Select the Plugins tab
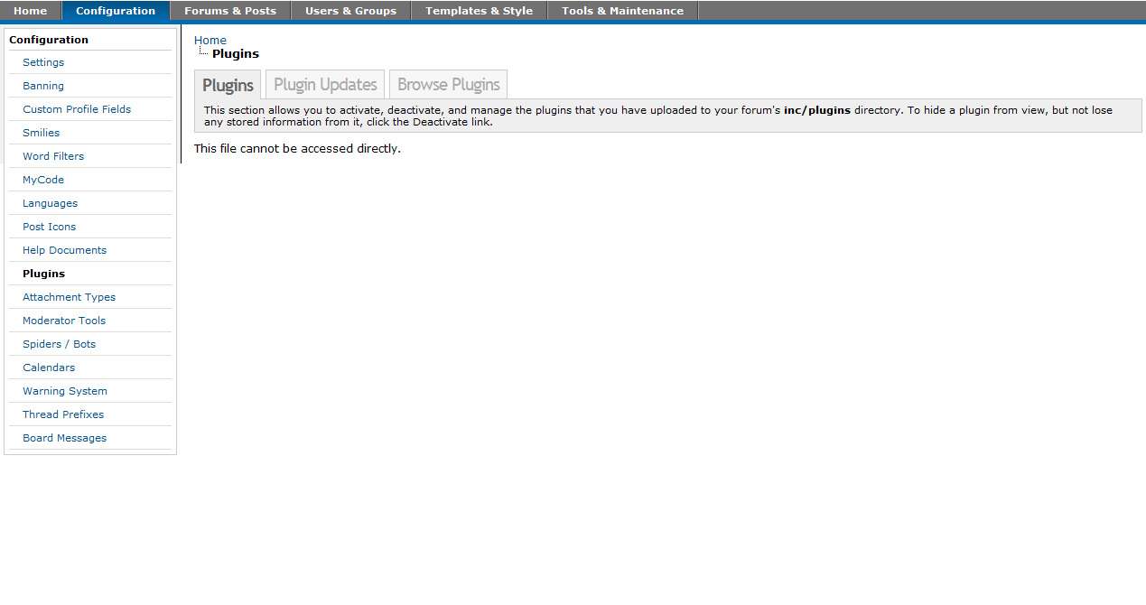Image resolution: width=1146 pixels, height=605 pixels. [228, 85]
